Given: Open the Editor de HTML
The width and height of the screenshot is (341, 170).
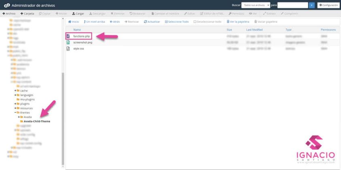Looking at the screenshot, I should [x=212, y=13].
